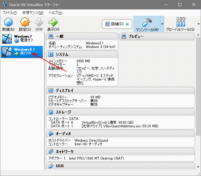Open the オーディオ section header
This screenshot has width=201, height=176.
(121, 134)
